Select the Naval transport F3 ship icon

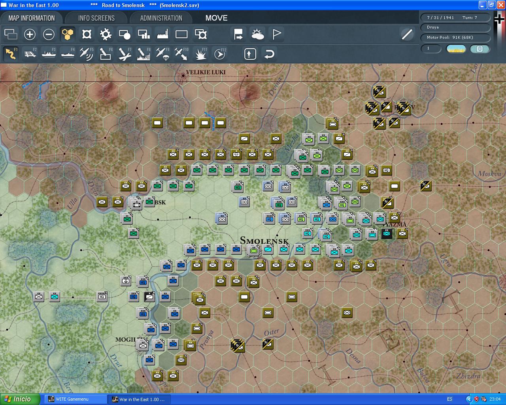[49, 54]
